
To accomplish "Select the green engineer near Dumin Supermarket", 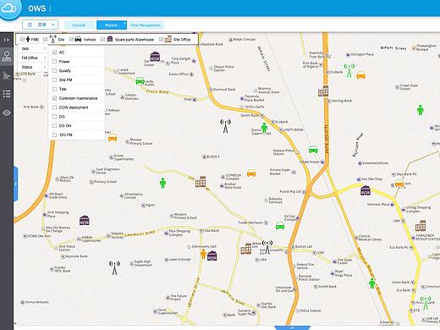I will tap(264, 128).
